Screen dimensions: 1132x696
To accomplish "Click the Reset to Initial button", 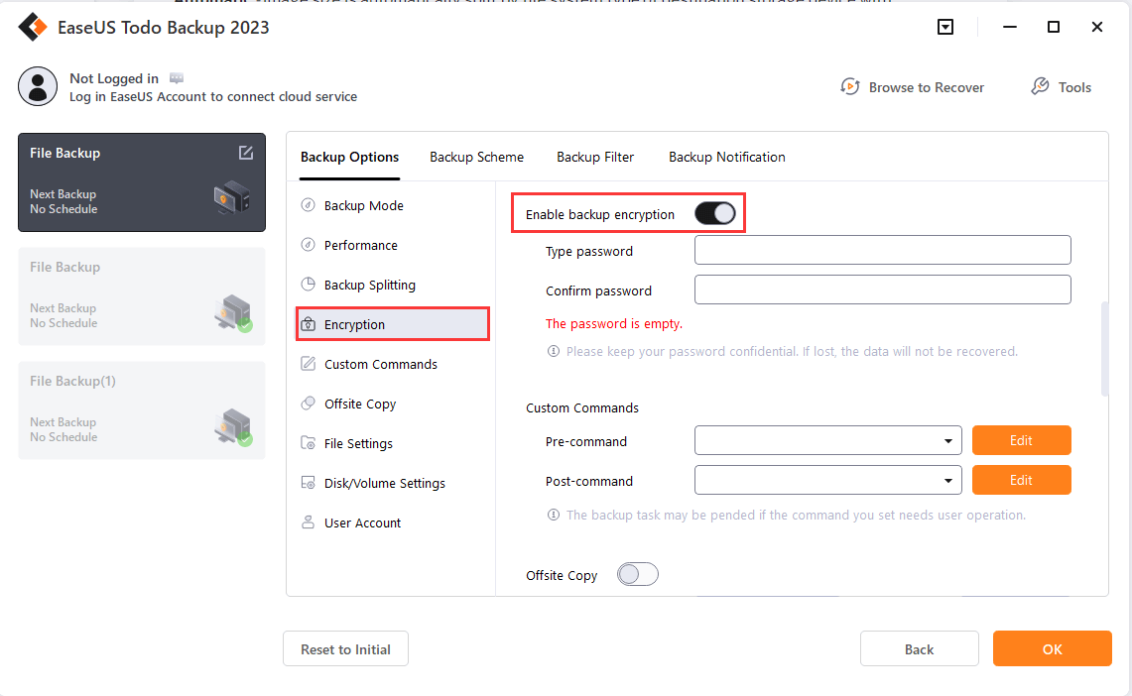I will pos(345,649).
